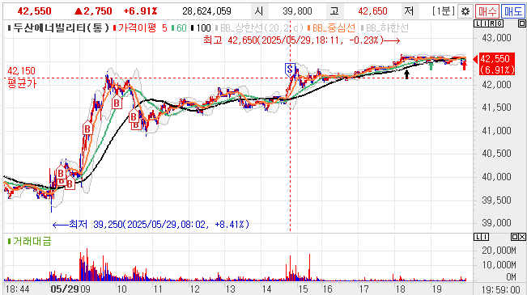Click the 18:44 start time on axis

click(18, 289)
